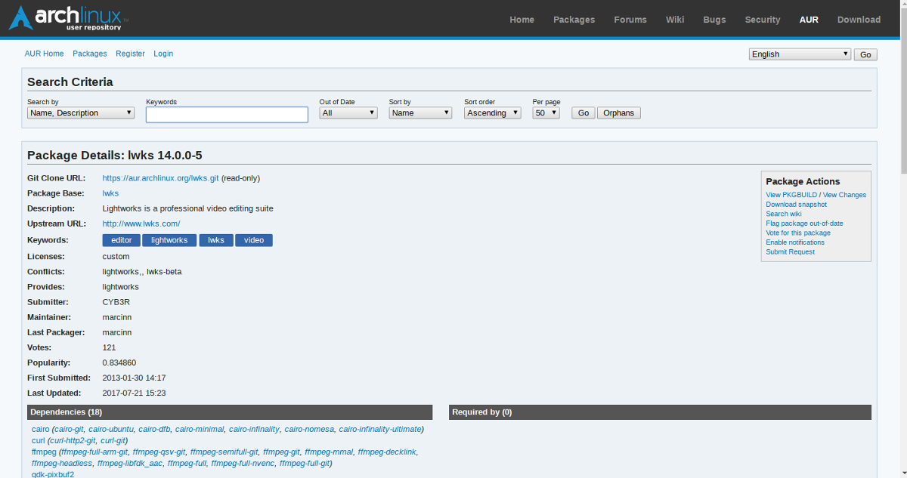
Task: Open the Download page
Action: pyautogui.click(x=859, y=20)
